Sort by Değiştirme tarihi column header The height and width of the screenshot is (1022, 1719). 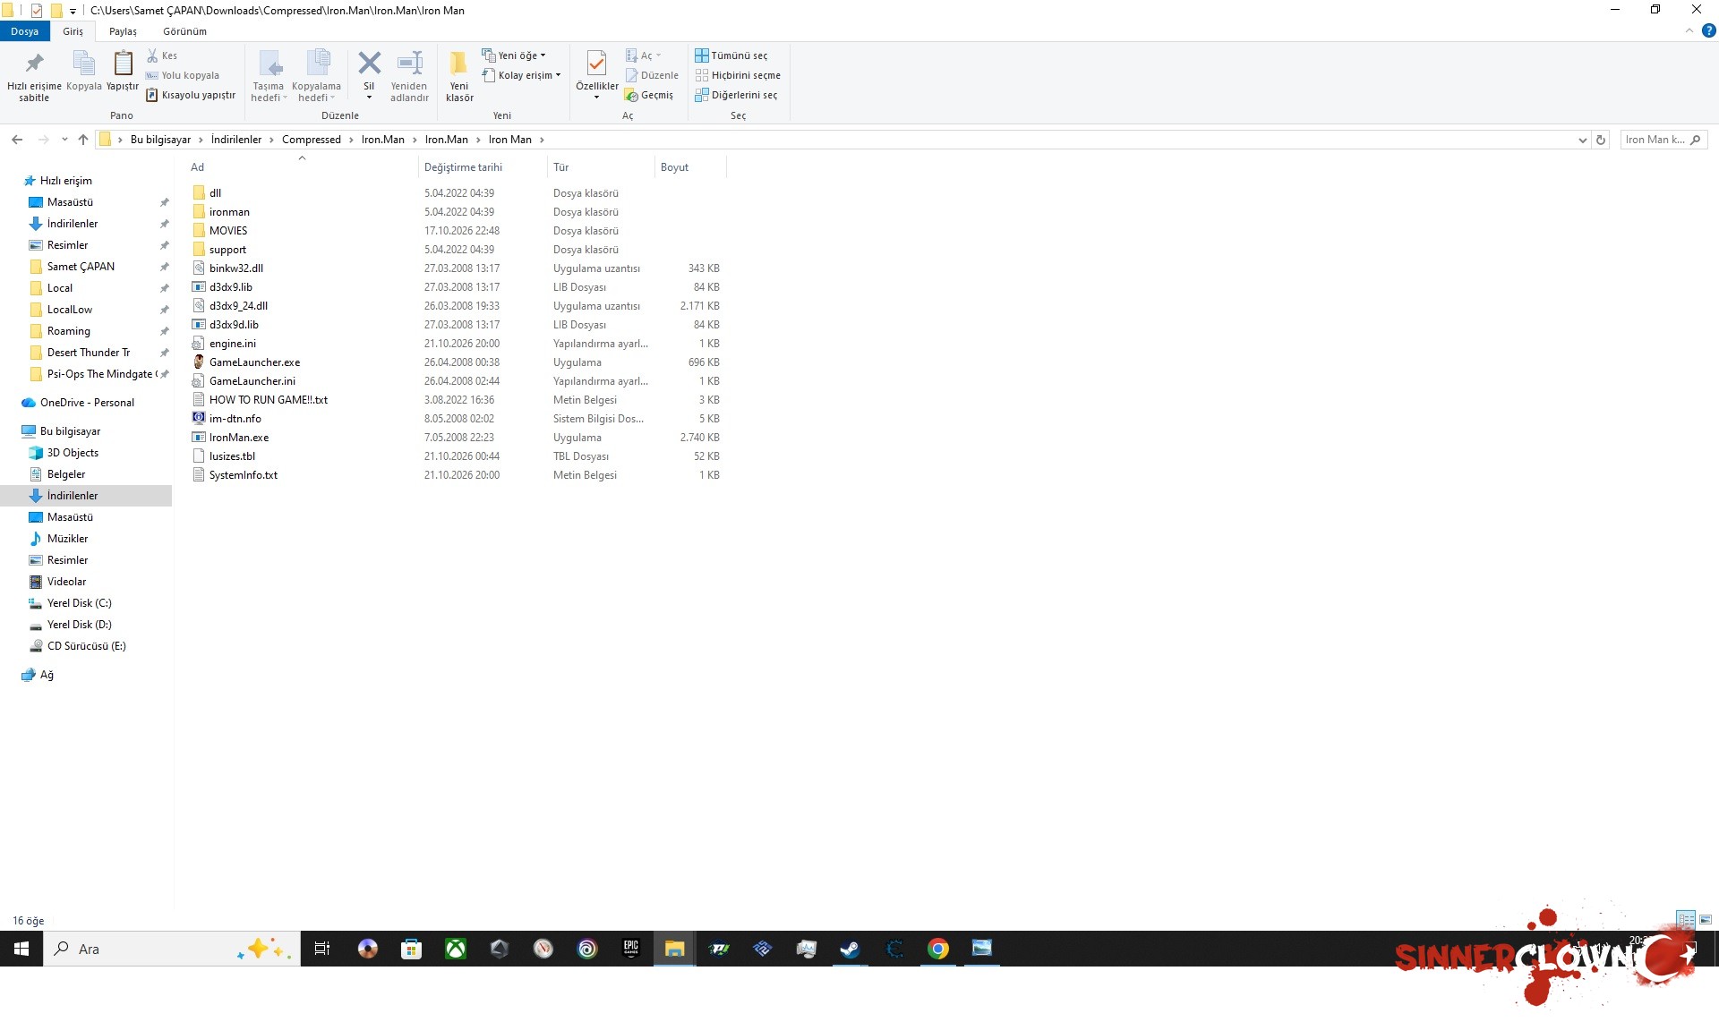482,167
